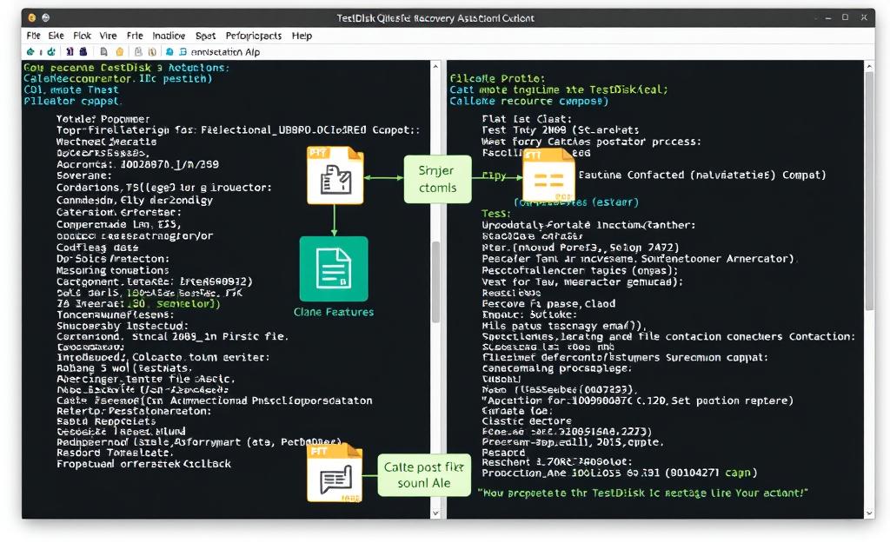The width and height of the screenshot is (890, 556).
Task: Click the 'Eautine Confacted' line
Action: [x=702, y=175]
